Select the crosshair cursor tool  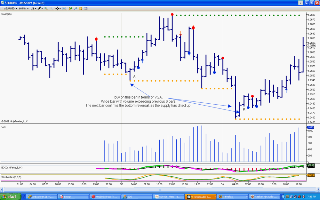(58, 8)
